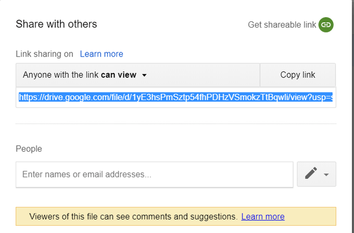Click the dotted divider above People
The image size is (354, 233).
(176, 124)
